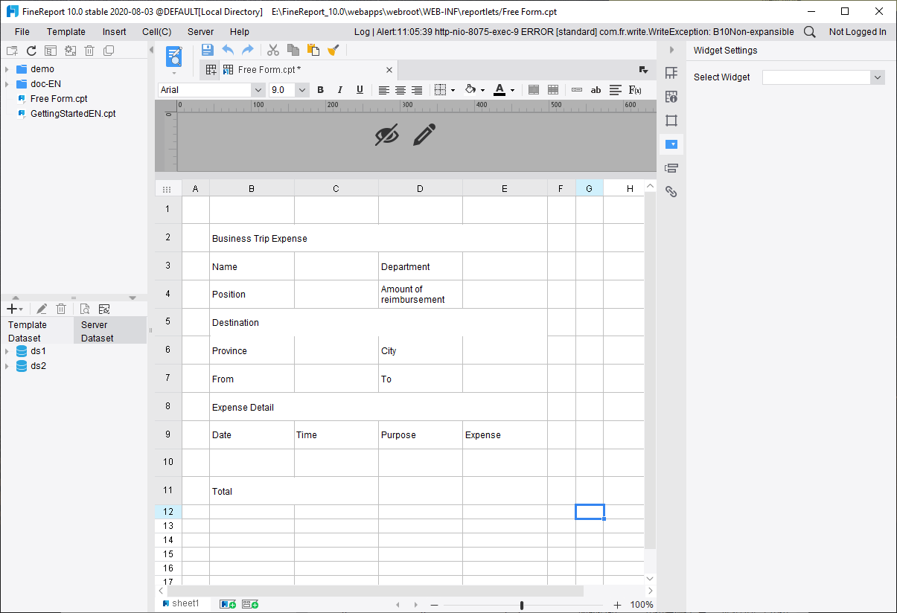
Task: Select the sheet1 tab
Action: [x=181, y=603]
